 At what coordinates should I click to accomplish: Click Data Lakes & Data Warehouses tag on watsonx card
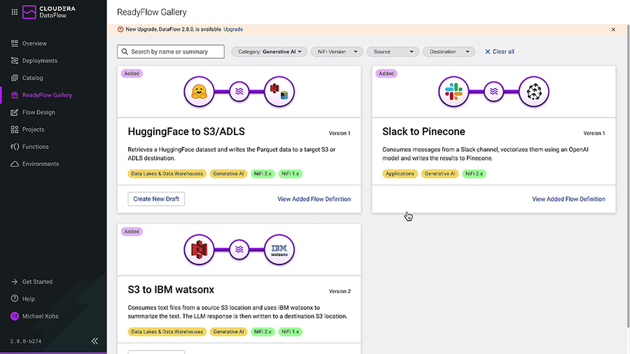[x=167, y=332]
